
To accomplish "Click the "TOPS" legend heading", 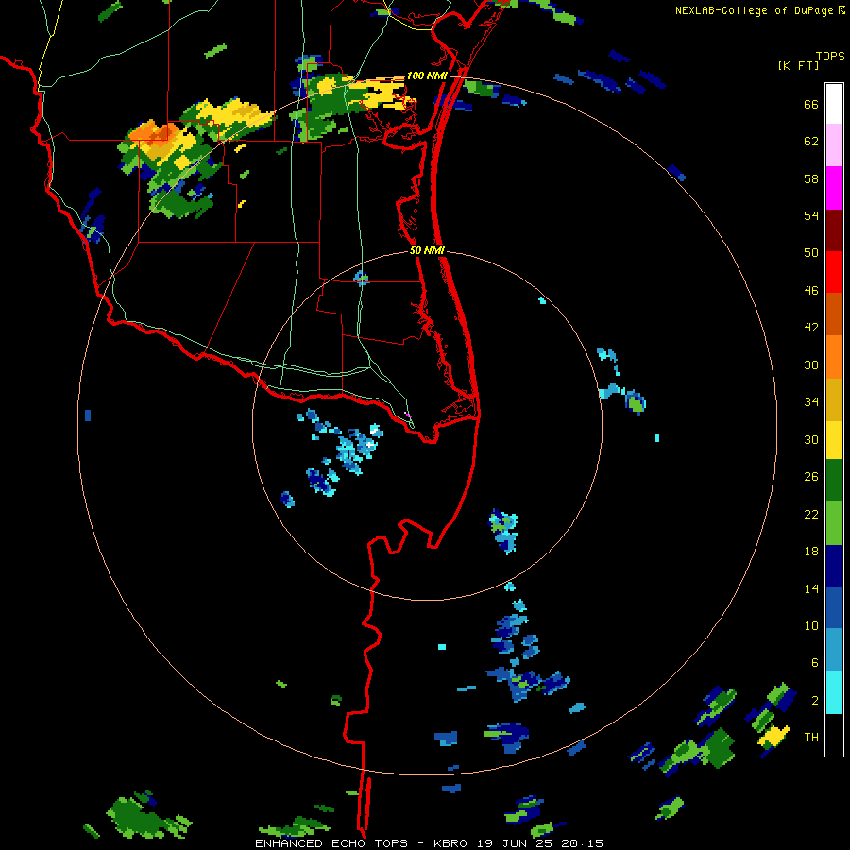I will coord(830,57).
